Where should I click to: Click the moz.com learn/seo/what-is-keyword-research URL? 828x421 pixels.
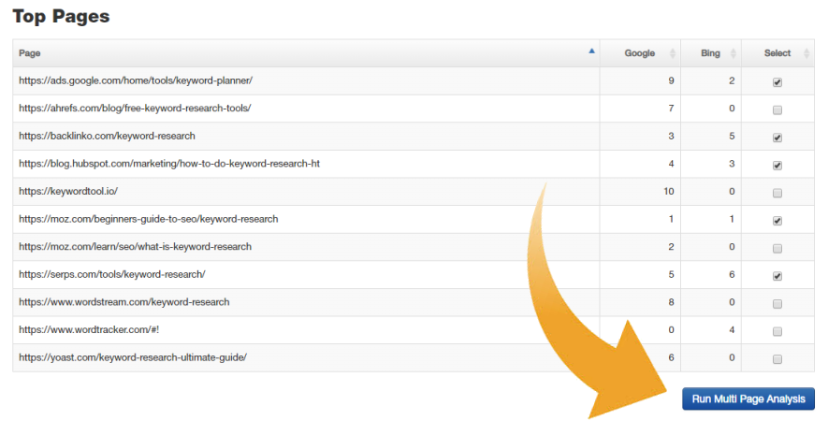click(135, 247)
